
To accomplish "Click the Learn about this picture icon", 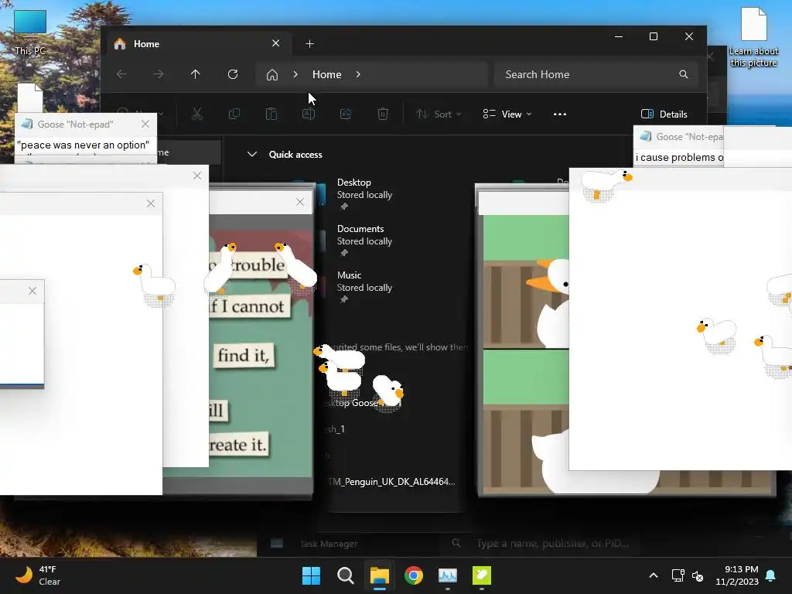I will (x=753, y=38).
